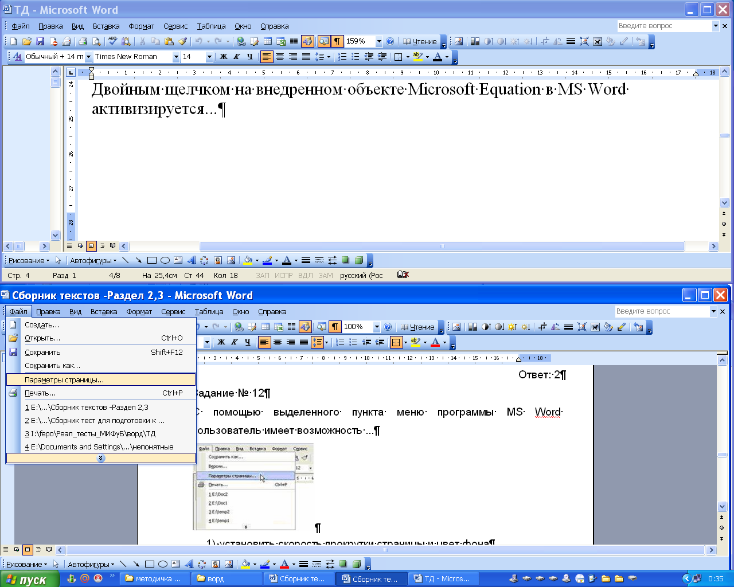Click the Open folder icon in the ТД toolbar

[x=26, y=41]
